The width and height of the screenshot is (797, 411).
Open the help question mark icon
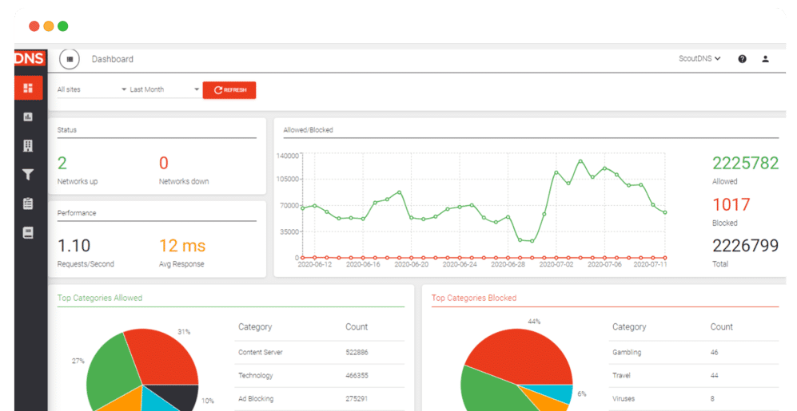click(x=742, y=59)
